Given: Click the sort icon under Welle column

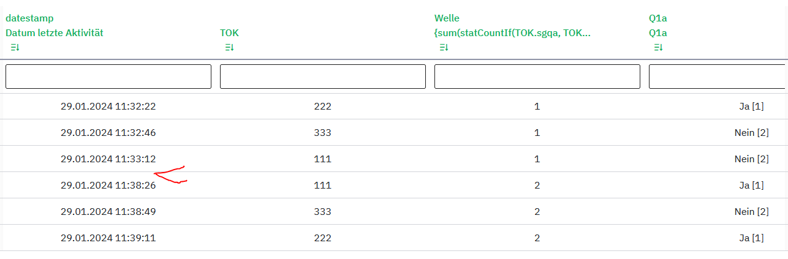Looking at the screenshot, I should coord(444,48).
